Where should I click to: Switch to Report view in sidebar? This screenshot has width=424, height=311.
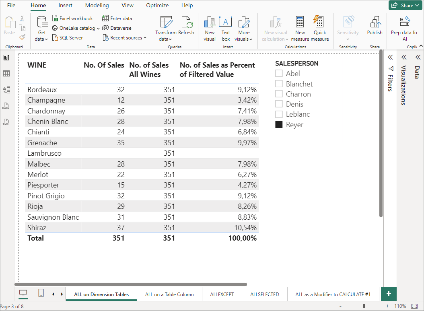[x=6, y=58]
